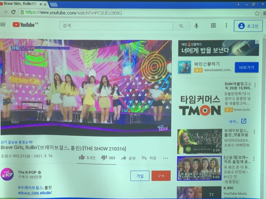
Task: Click hashtag #Brave_Girls
Action: tap(29, 193)
